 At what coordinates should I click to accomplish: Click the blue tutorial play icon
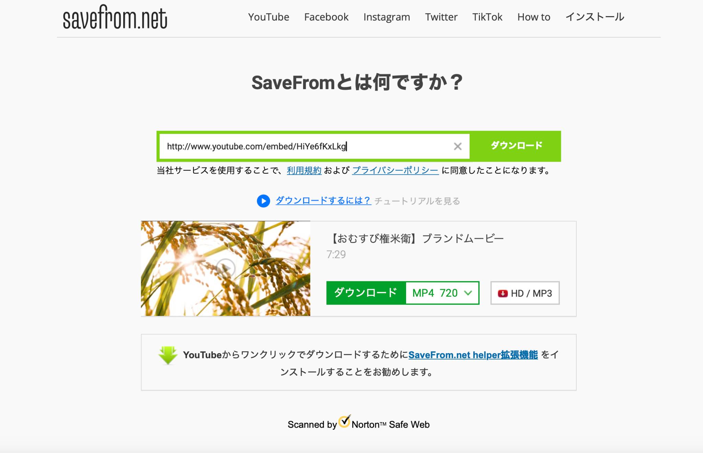coord(263,201)
